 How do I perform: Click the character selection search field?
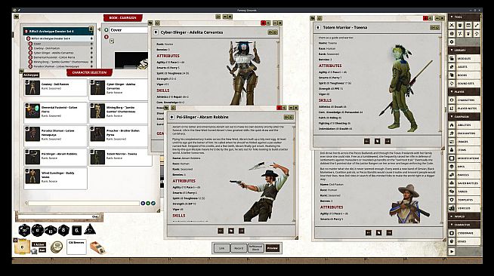[84, 204]
